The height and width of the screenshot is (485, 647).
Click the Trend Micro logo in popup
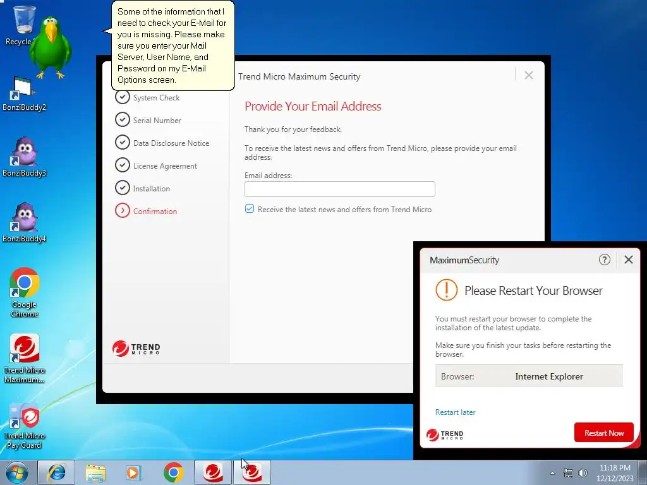point(445,434)
